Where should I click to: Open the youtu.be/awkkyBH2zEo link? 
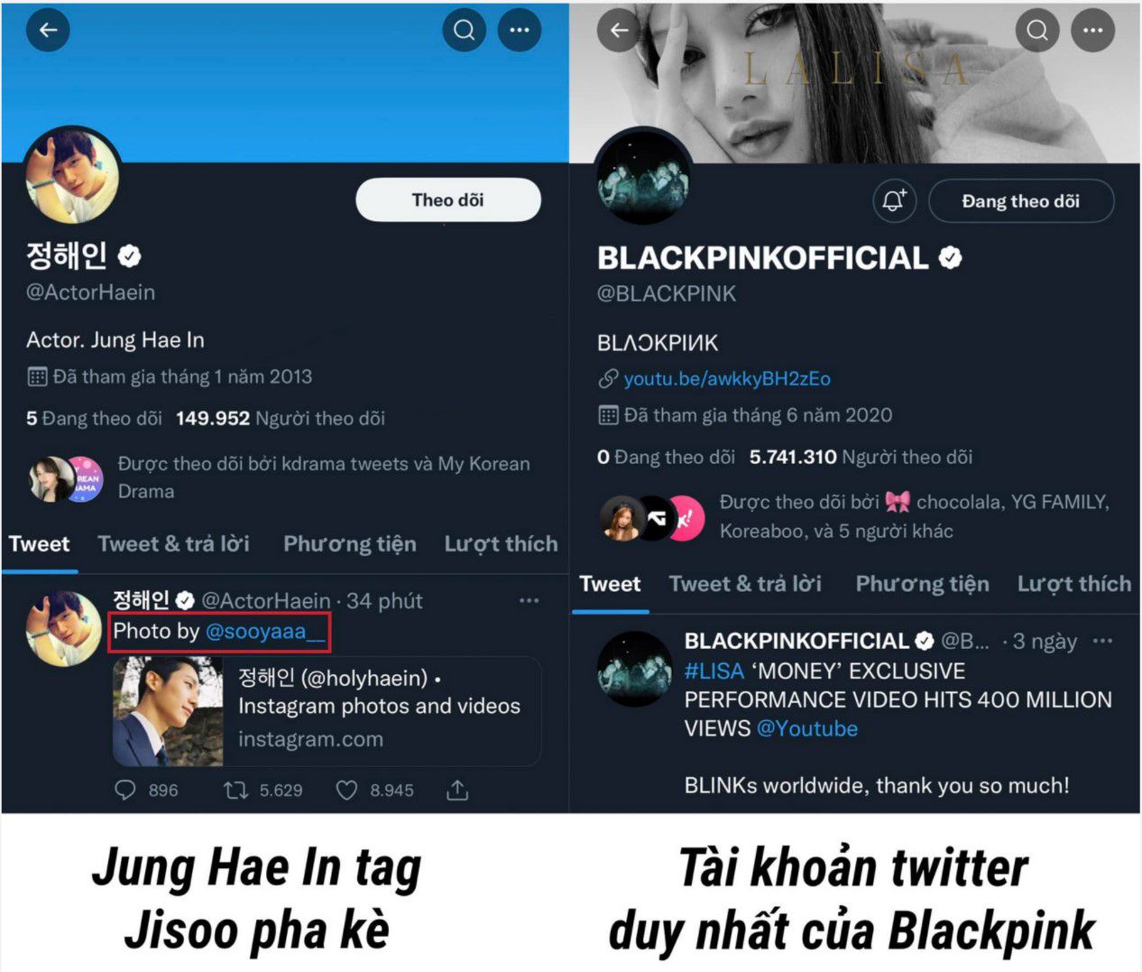727,378
